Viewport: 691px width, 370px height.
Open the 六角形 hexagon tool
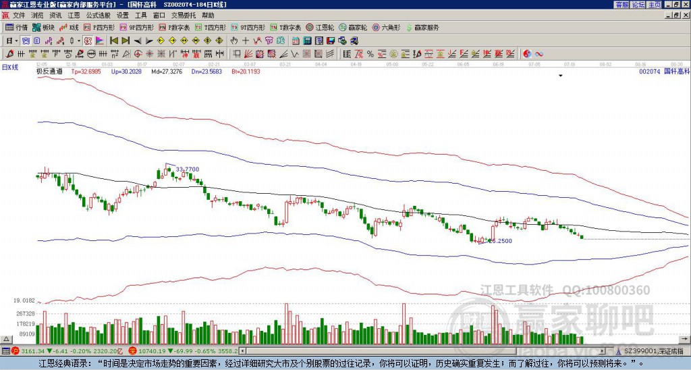(387, 27)
